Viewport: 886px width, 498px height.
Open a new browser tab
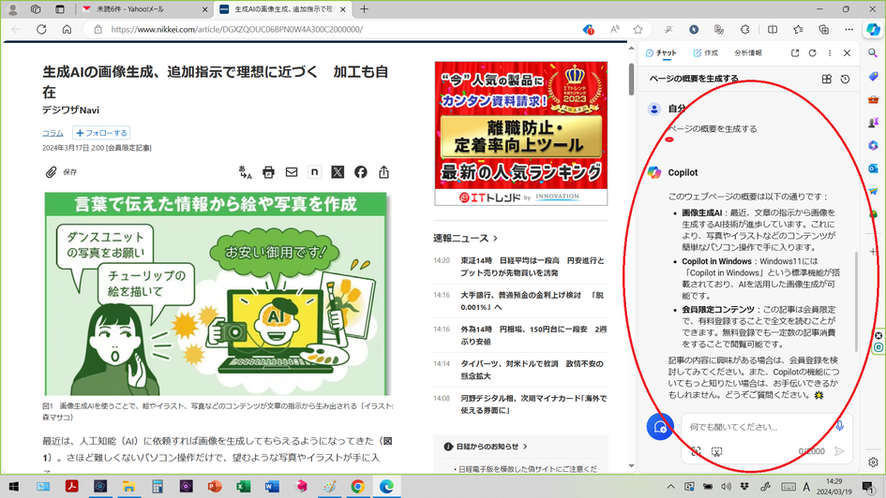[x=364, y=9]
